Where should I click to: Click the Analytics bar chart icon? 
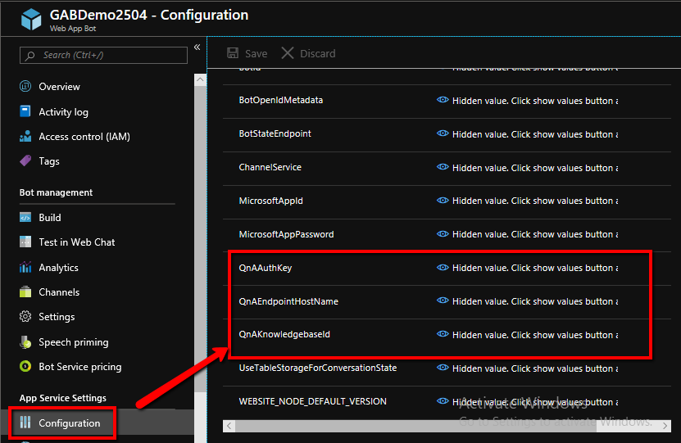(x=25, y=267)
